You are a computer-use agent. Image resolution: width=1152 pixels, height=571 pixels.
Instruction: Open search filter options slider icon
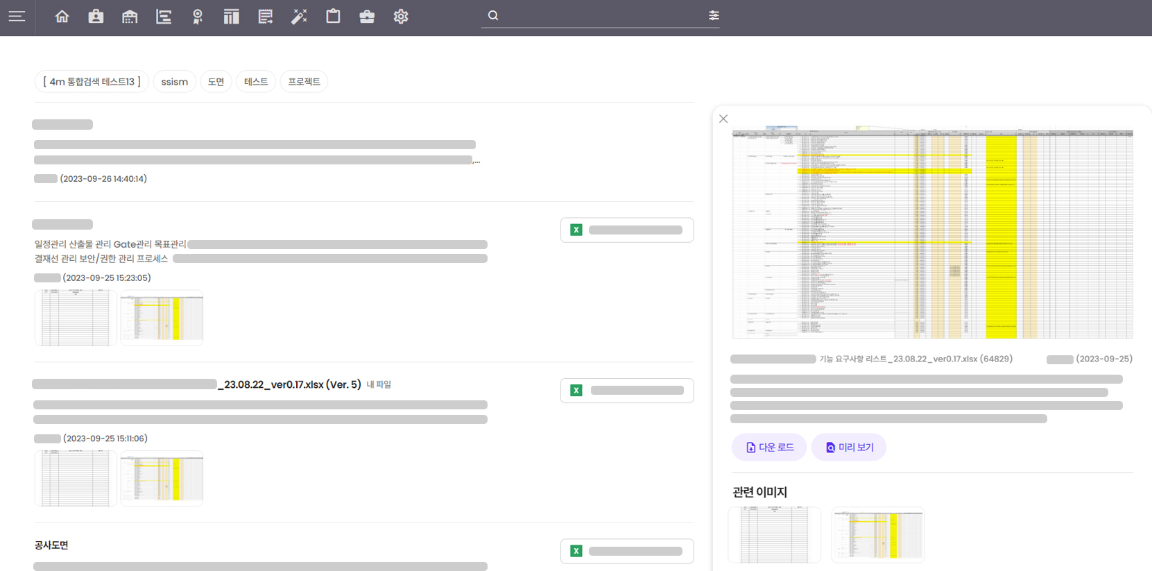tap(714, 15)
